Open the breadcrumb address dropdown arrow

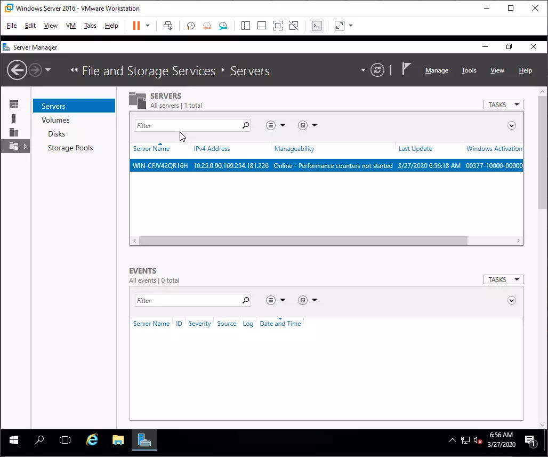point(363,70)
